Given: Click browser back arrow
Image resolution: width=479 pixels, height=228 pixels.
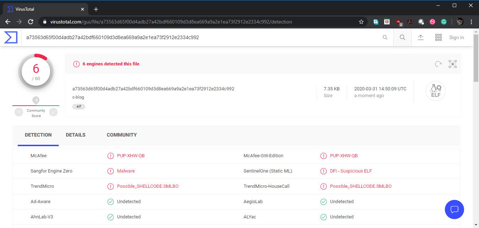Looking at the screenshot, I should coord(8,22).
